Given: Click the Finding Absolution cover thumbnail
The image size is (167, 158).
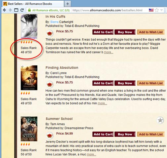Looking at the screenshot, I should 29,78.
